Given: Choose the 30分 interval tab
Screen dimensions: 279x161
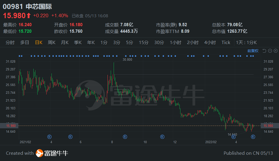Looking at the screenshot, I should tap(159, 43).
